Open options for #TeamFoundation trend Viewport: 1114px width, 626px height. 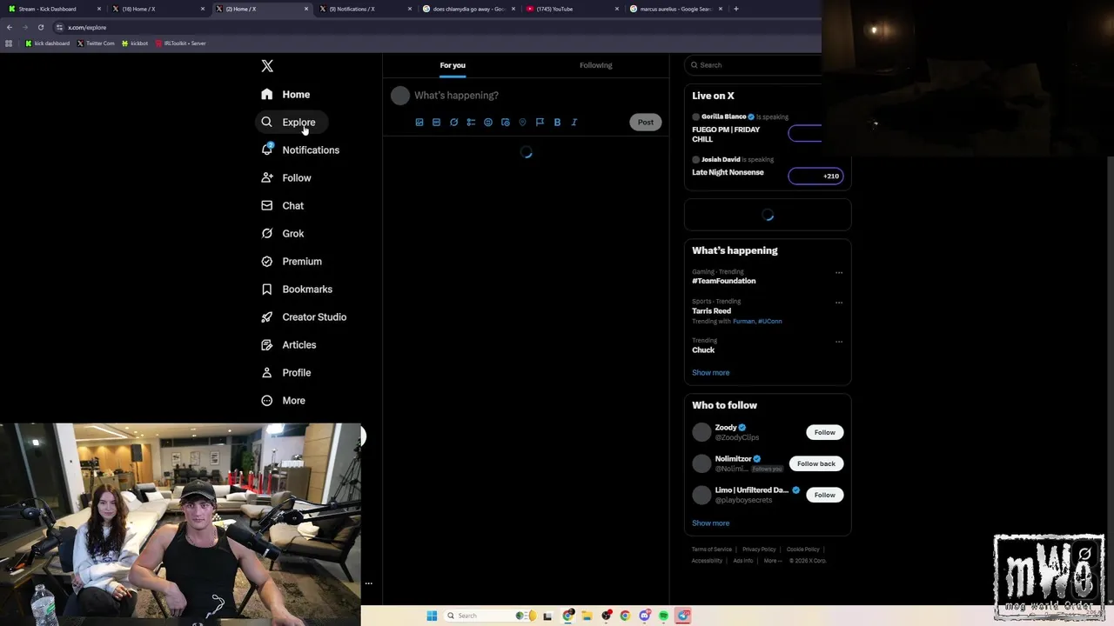tap(839, 272)
